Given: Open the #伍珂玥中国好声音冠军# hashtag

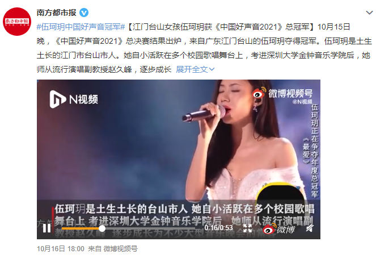Looking at the screenshot, I should point(81,27).
